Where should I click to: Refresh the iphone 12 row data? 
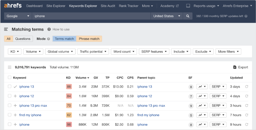click(247, 96)
